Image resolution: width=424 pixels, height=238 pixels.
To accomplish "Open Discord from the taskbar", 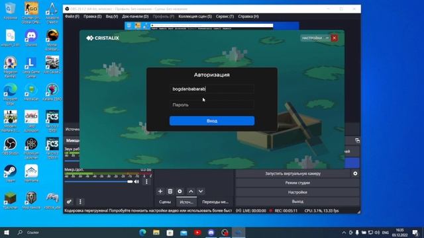I will coord(211,232).
